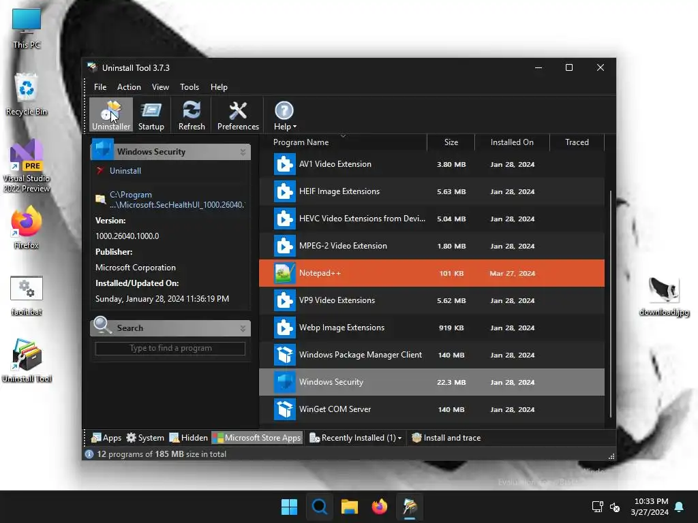Open the Help menu in menu bar
Viewport: 698px width, 523px height.
(219, 87)
